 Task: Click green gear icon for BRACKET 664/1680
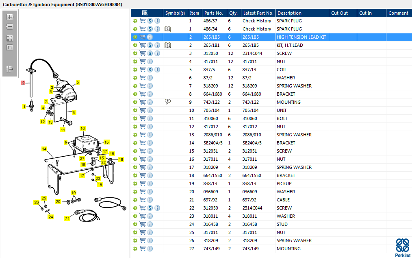[x=135, y=94]
